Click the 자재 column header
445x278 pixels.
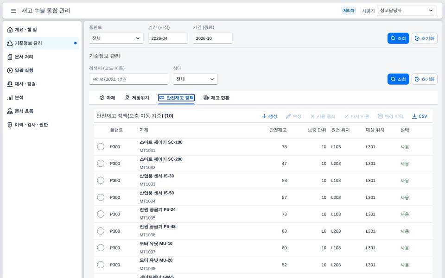click(x=144, y=130)
